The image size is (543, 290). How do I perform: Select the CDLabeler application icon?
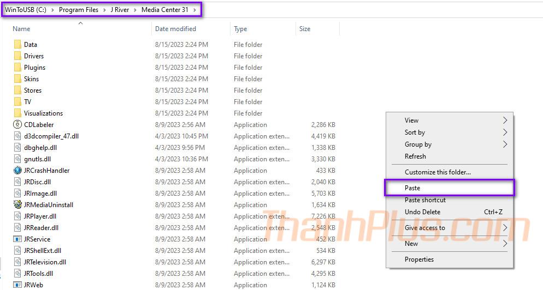pos(17,125)
